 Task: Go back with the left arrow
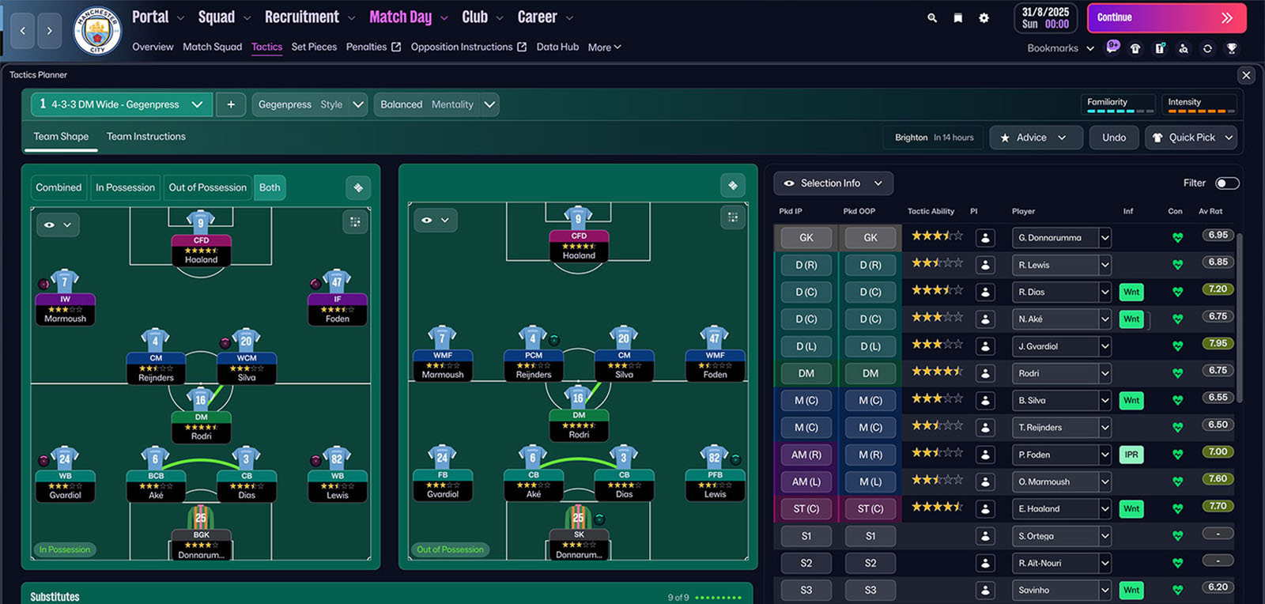[23, 31]
